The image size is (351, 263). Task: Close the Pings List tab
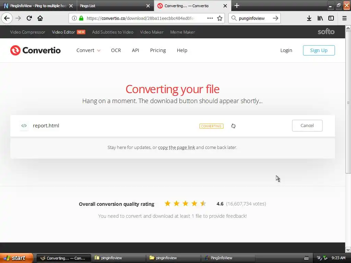pos(148,6)
